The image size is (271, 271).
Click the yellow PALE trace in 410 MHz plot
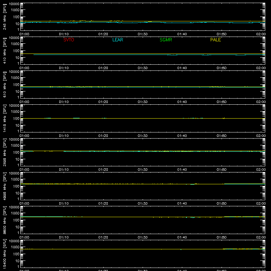143,54
